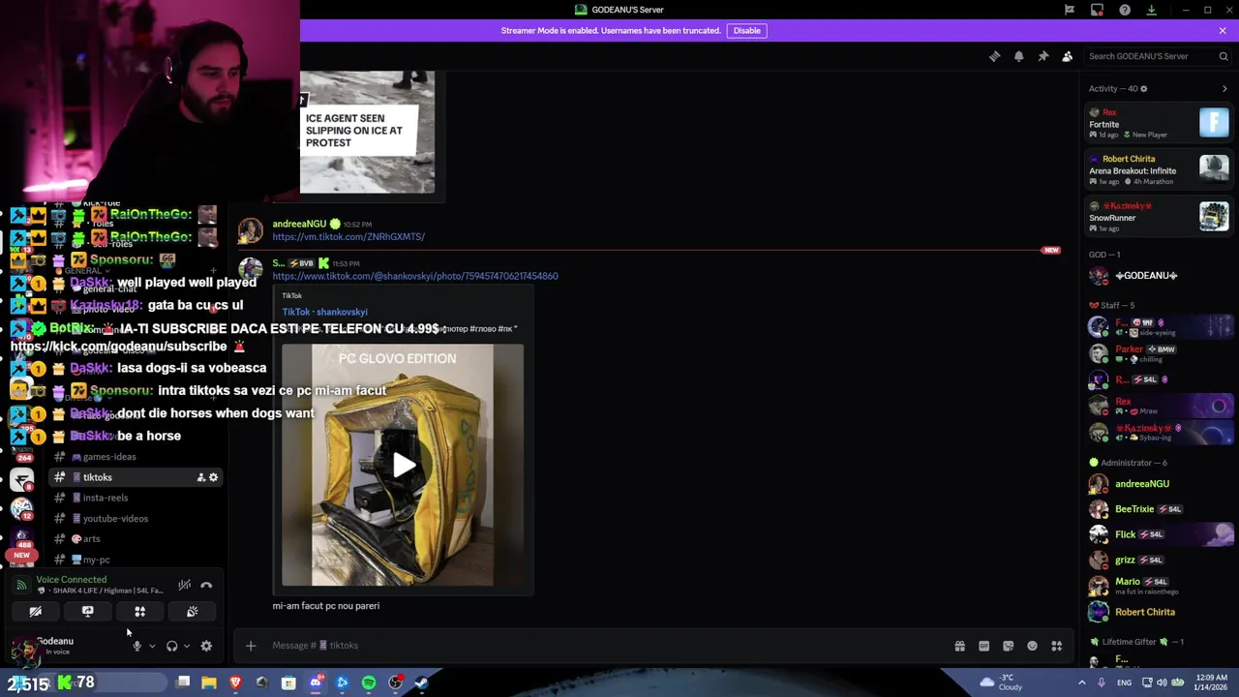Select the arts channel
Image resolution: width=1239 pixels, height=697 pixels.
pyautogui.click(x=136, y=539)
